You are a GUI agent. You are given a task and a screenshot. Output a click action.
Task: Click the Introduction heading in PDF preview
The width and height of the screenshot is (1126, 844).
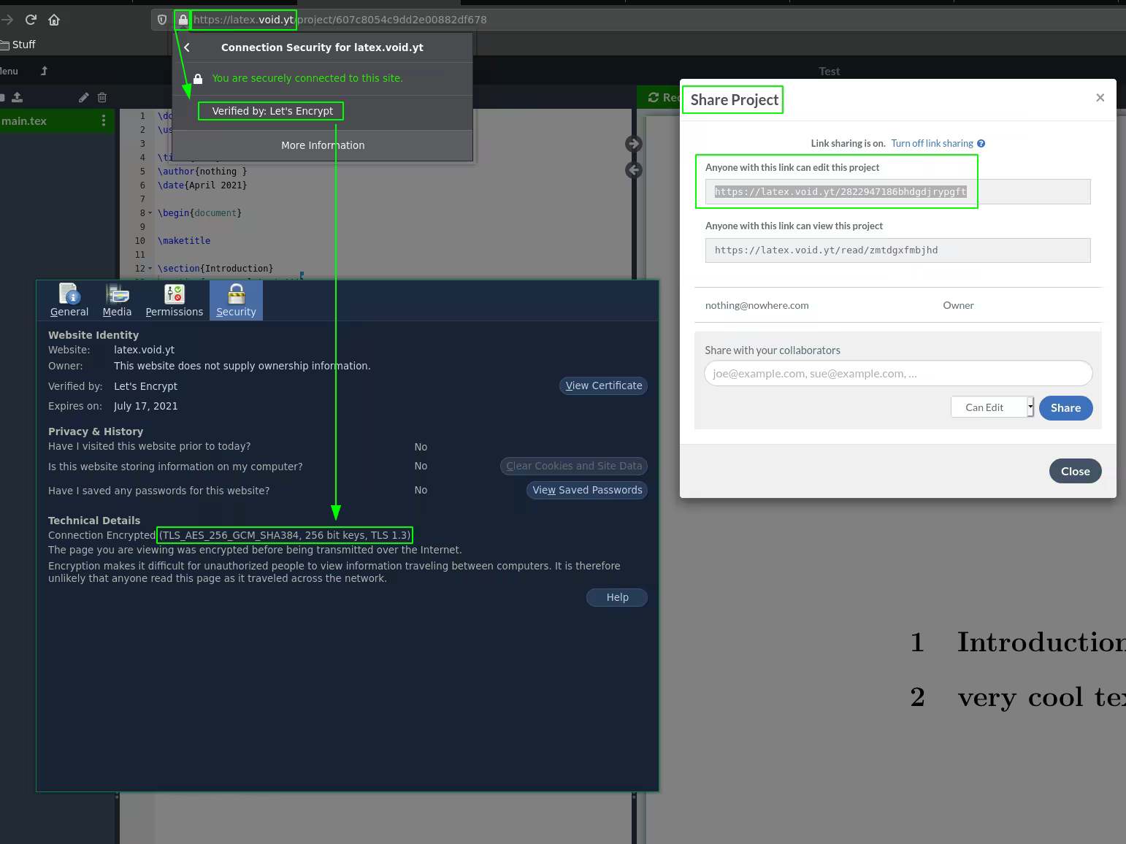point(1041,642)
